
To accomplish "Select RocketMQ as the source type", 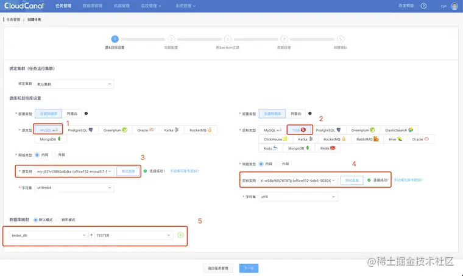I will [200, 130].
